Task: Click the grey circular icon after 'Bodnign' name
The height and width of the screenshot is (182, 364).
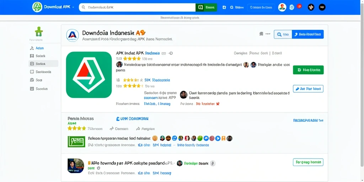Action: [x=213, y=163]
